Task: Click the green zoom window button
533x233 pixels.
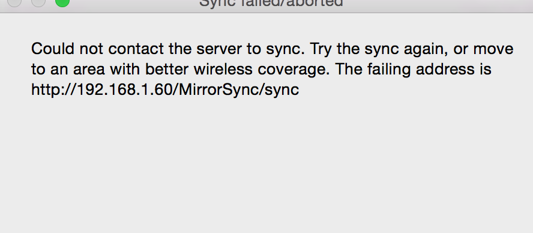Action: pyautogui.click(x=62, y=3)
